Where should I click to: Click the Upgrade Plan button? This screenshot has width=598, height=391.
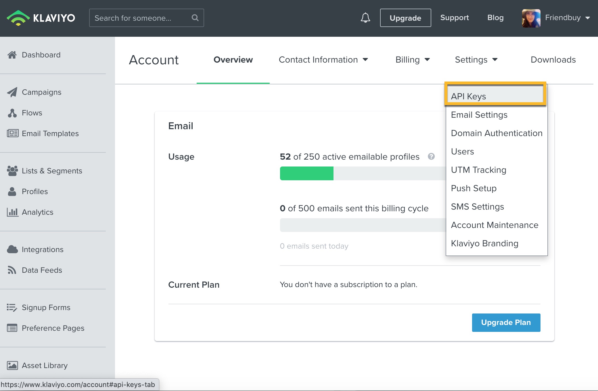[x=506, y=322]
